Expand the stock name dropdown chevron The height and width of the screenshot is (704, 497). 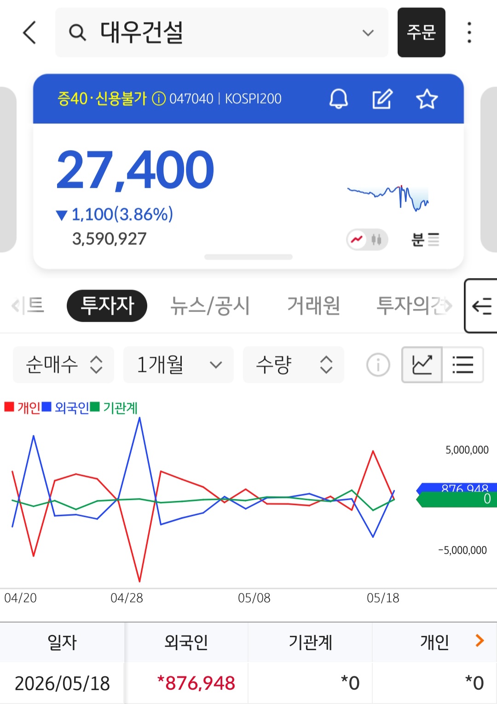point(368,33)
